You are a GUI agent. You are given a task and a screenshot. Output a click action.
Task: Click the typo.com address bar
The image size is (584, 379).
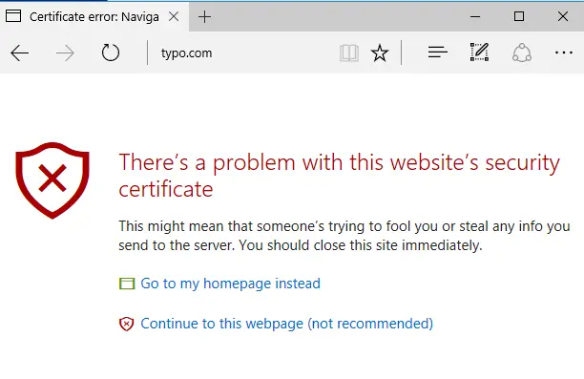pos(242,53)
